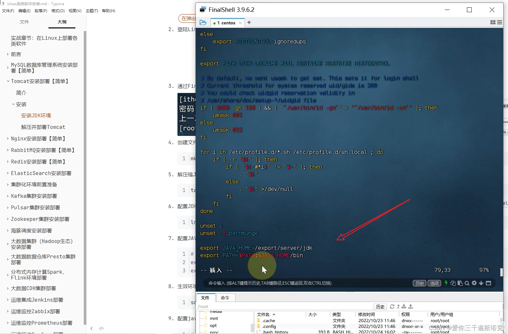This screenshot has width=508, height=334.
Task: Open the 文件(F) menu in Typora
Action: 8,11
